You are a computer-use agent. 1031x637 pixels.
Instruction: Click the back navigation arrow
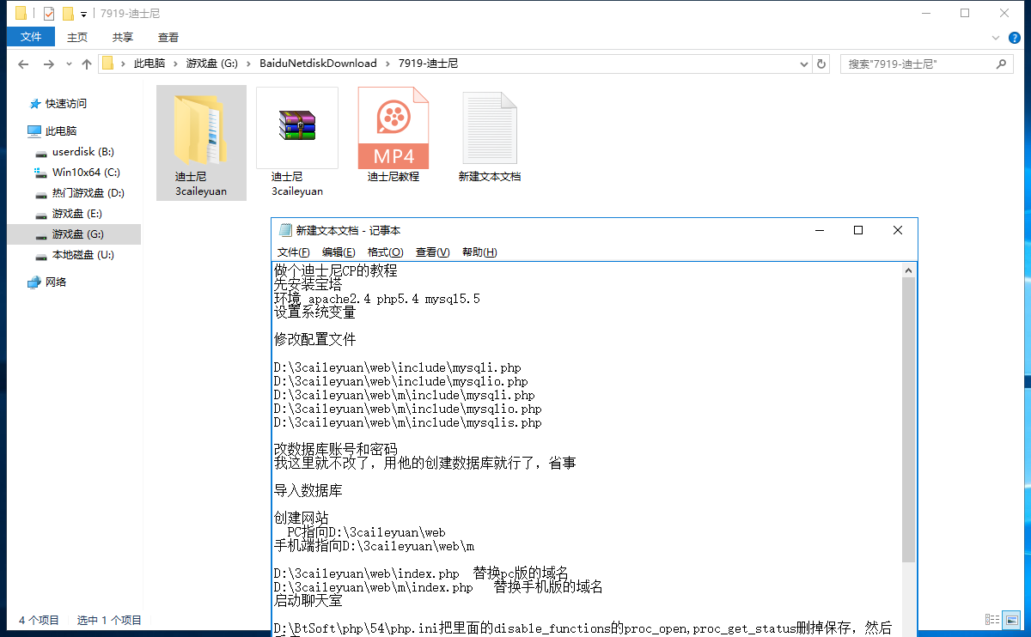point(23,64)
